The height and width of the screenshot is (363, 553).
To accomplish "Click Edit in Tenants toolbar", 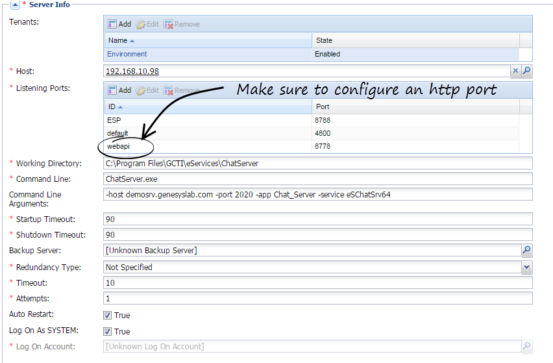I will pyautogui.click(x=147, y=24).
